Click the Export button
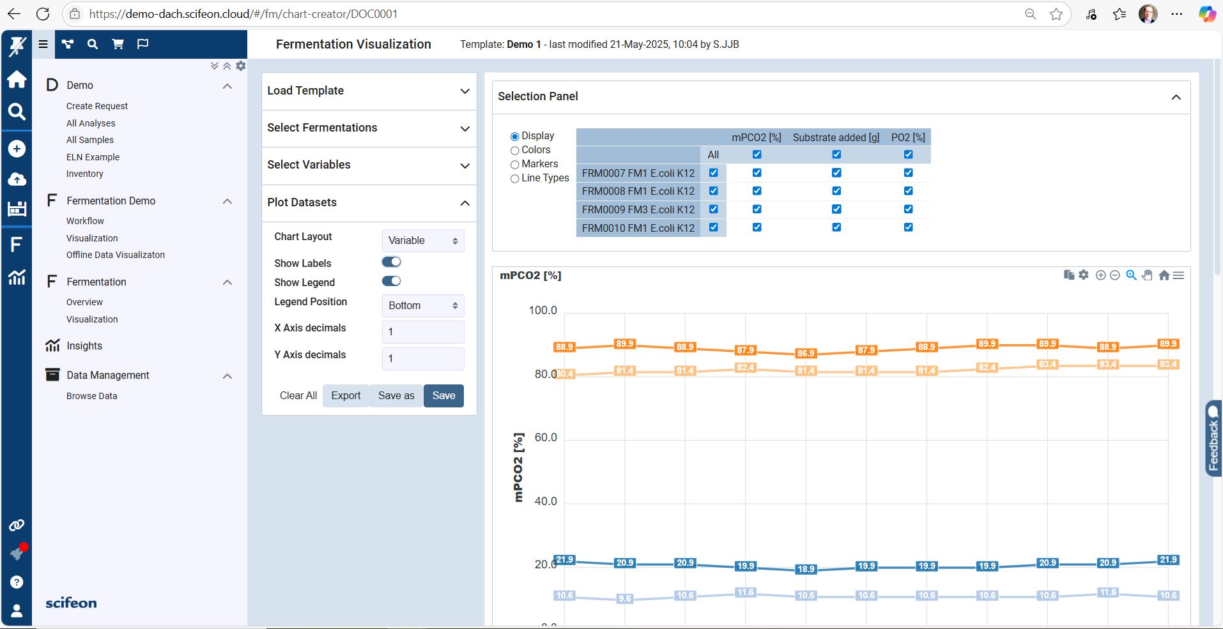The height and width of the screenshot is (629, 1223). pyautogui.click(x=346, y=396)
